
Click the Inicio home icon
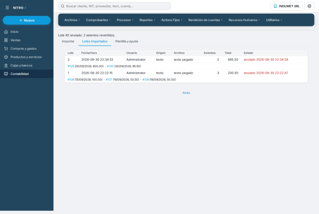[6, 32]
